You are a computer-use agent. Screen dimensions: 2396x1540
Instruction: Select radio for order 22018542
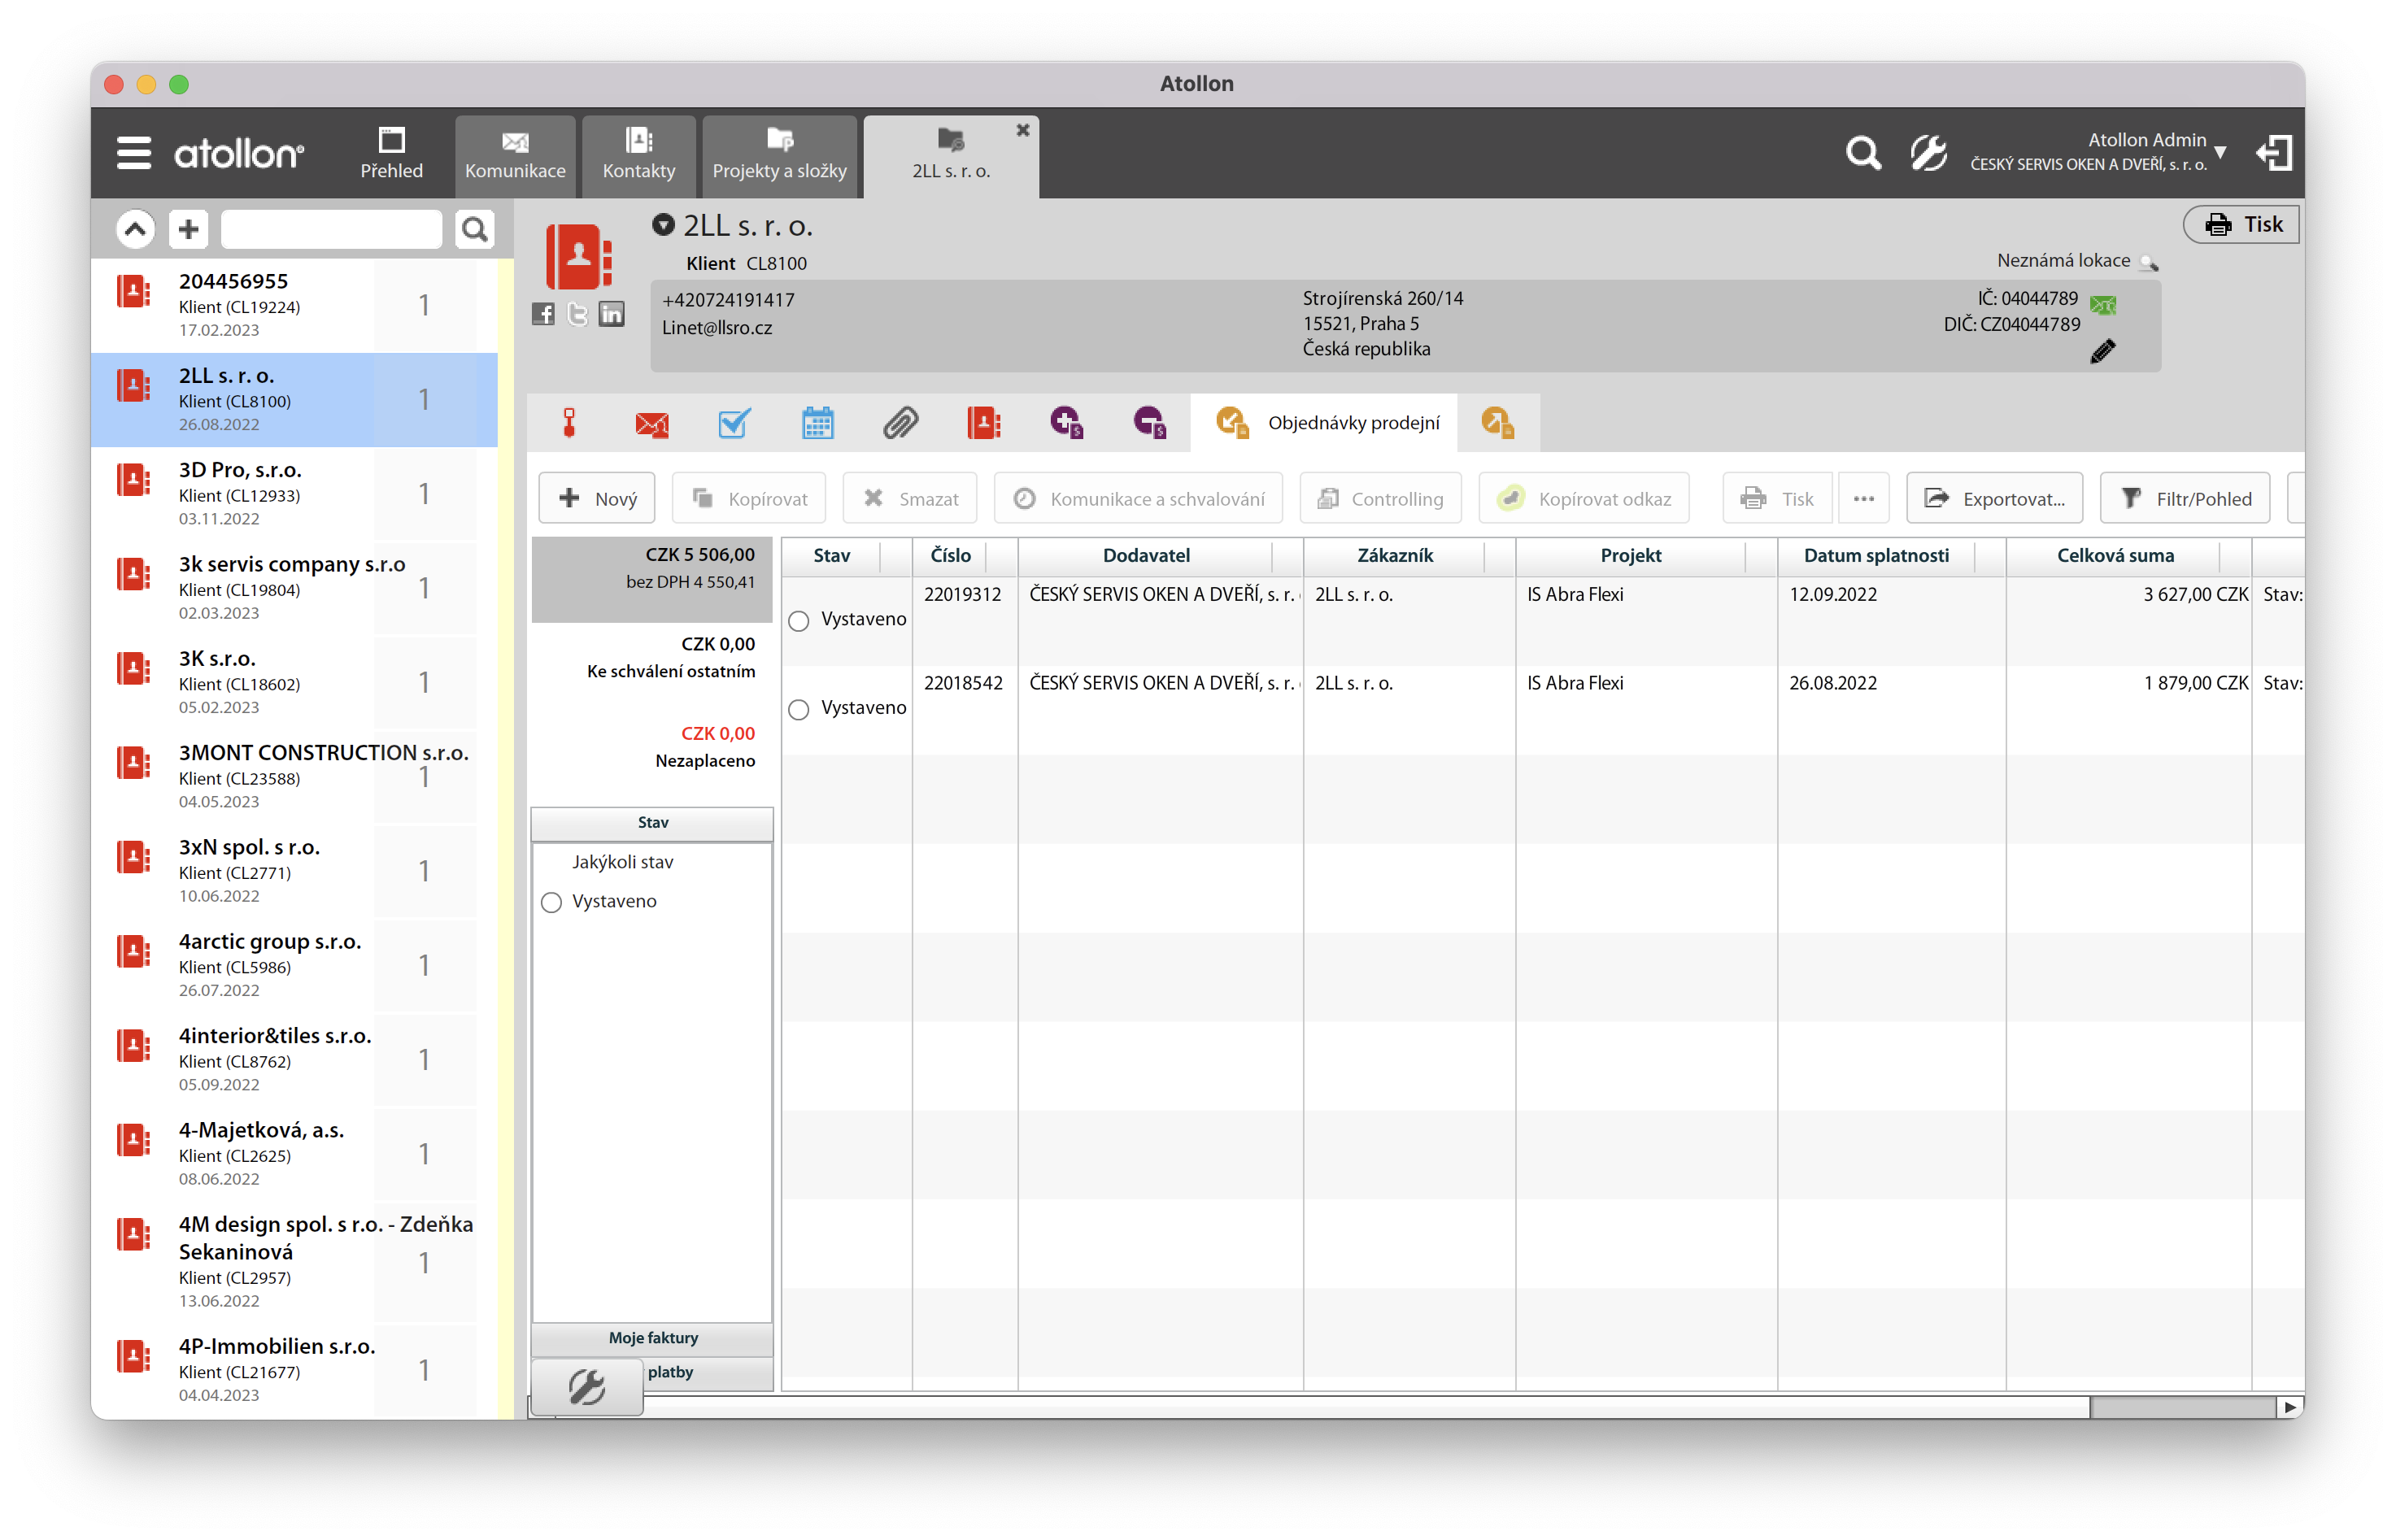[x=799, y=710]
